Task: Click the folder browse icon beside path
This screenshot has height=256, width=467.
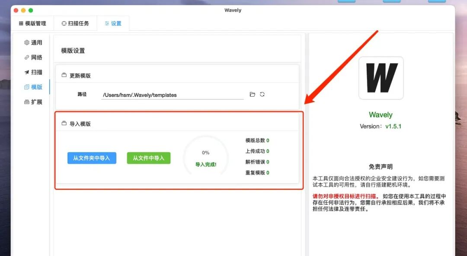Action: coord(252,94)
